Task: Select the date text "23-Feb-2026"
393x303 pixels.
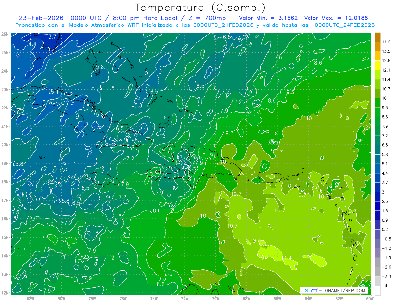Action: 41,18
